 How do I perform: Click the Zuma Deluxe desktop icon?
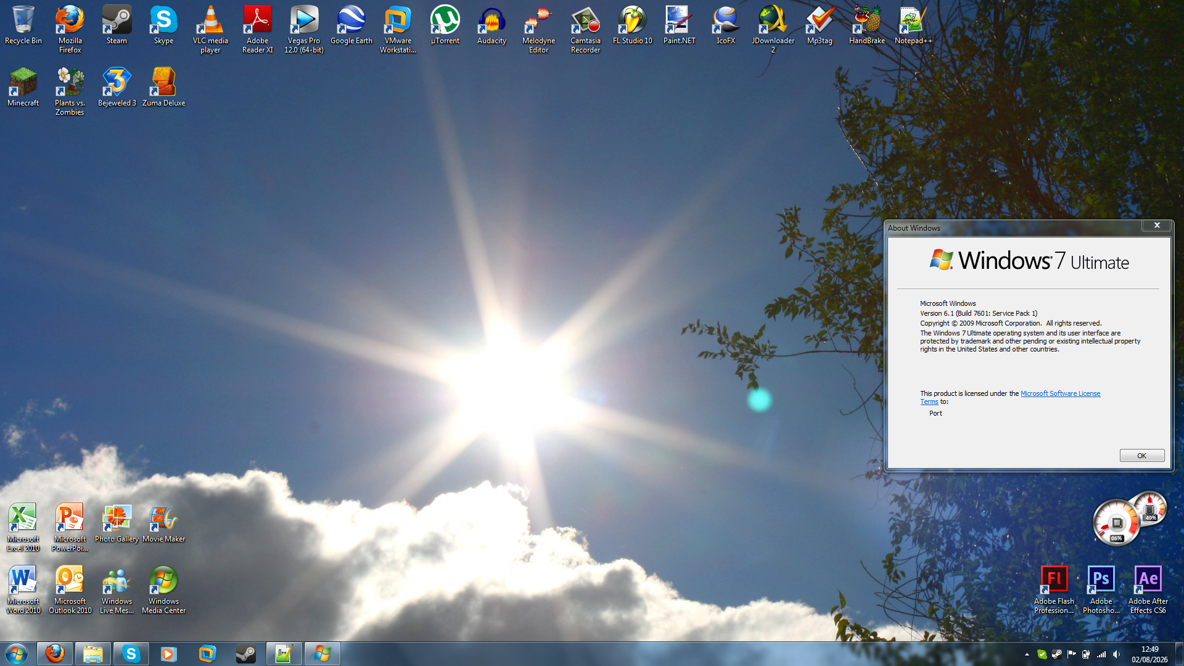point(163,88)
